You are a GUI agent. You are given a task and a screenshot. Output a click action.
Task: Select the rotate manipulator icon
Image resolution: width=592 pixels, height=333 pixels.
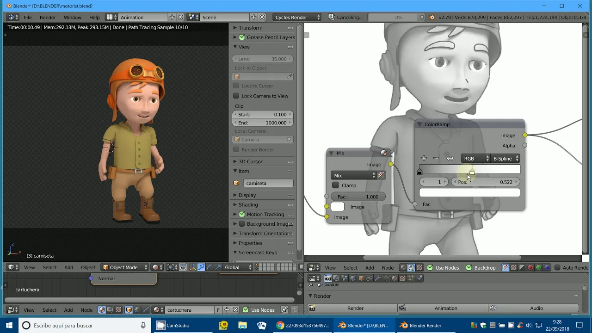coord(210,267)
